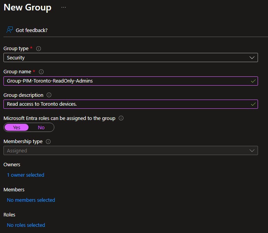Open the No roles selected link
Screen dimensions: 268x233
click(26, 225)
